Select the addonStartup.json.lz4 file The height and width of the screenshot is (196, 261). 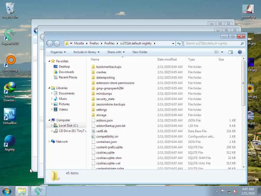pyautogui.click(x=111, y=126)
